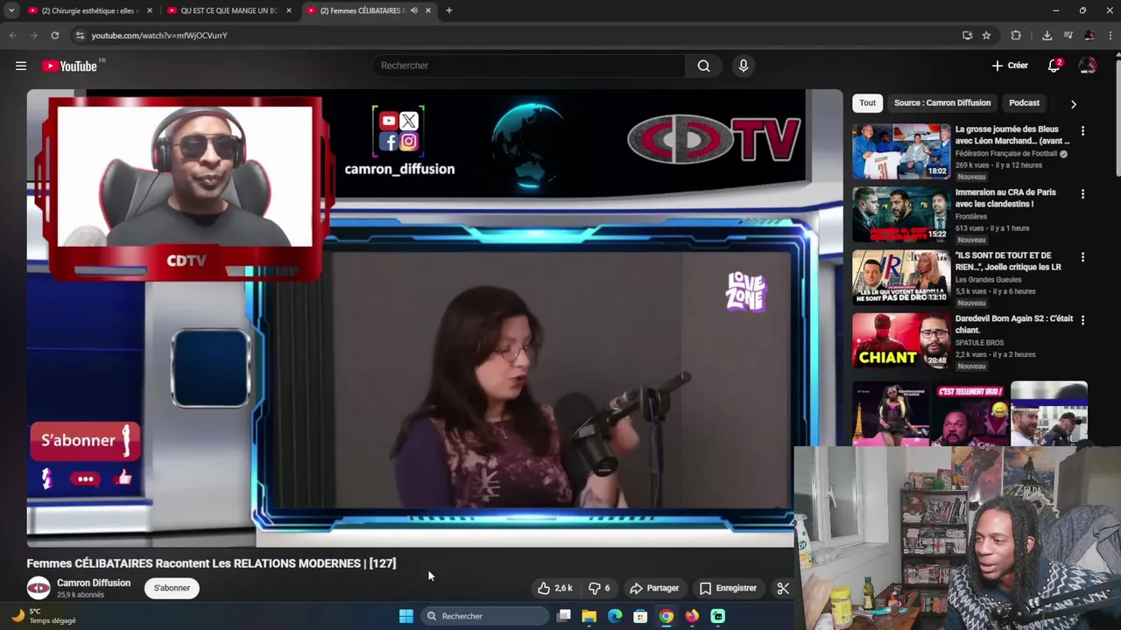Open Microsoft Store from the taskbar
This screenshot has width=1121, height=630.
coord(640,616)
